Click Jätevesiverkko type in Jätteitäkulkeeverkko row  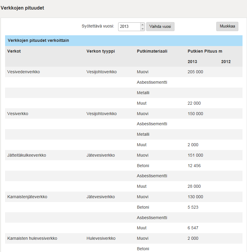click(x=101, y=155)
